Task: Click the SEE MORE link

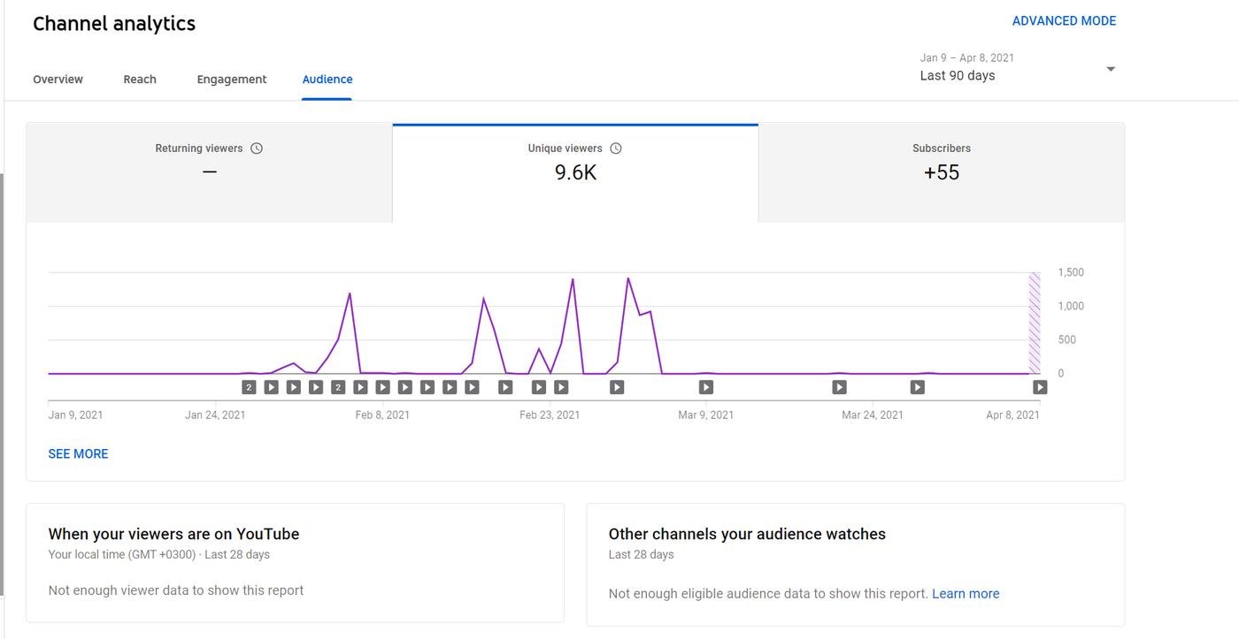Action: coord(78,453)
